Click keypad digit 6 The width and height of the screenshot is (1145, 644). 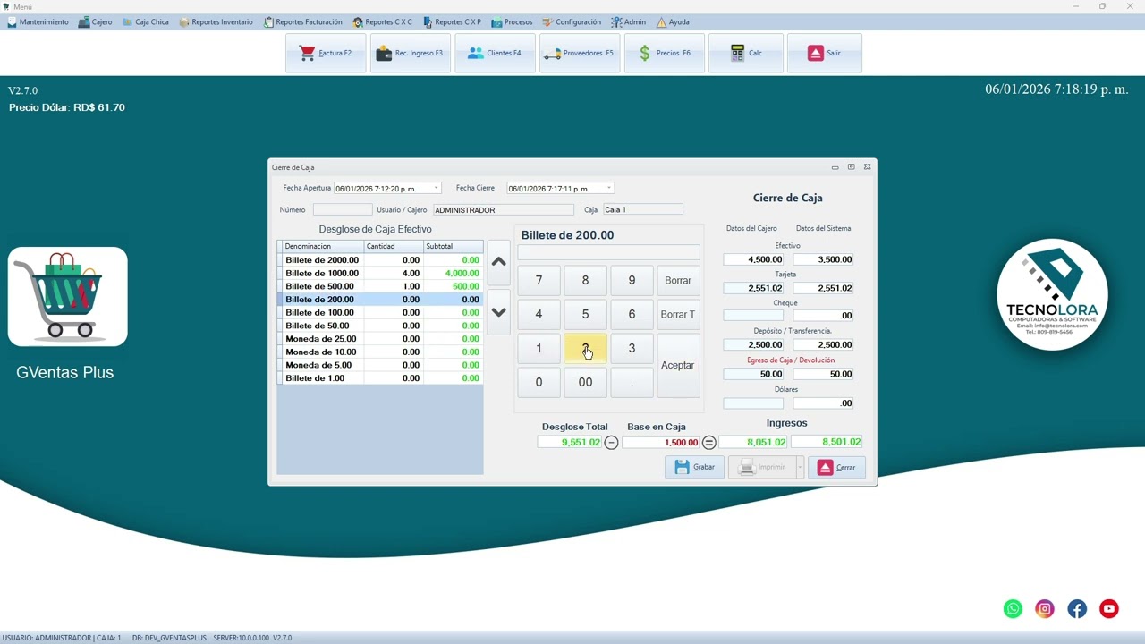pos(632,315)
